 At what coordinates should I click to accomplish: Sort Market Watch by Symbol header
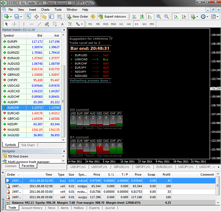click(14, 35)
